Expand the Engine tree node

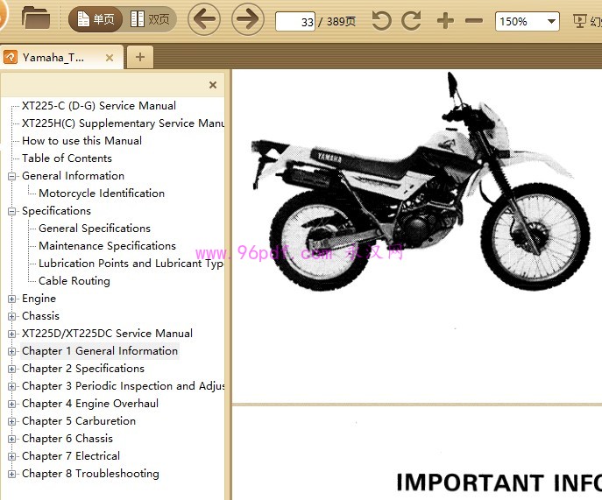click(12, 299)
